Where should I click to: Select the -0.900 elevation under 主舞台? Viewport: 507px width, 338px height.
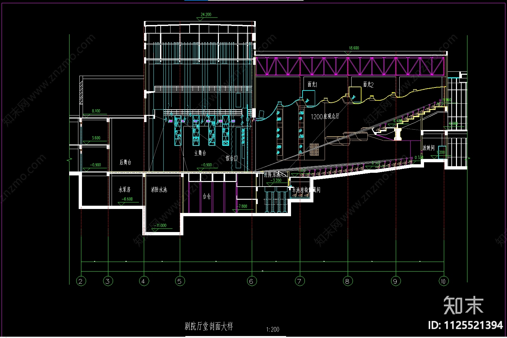coord(206,165)
